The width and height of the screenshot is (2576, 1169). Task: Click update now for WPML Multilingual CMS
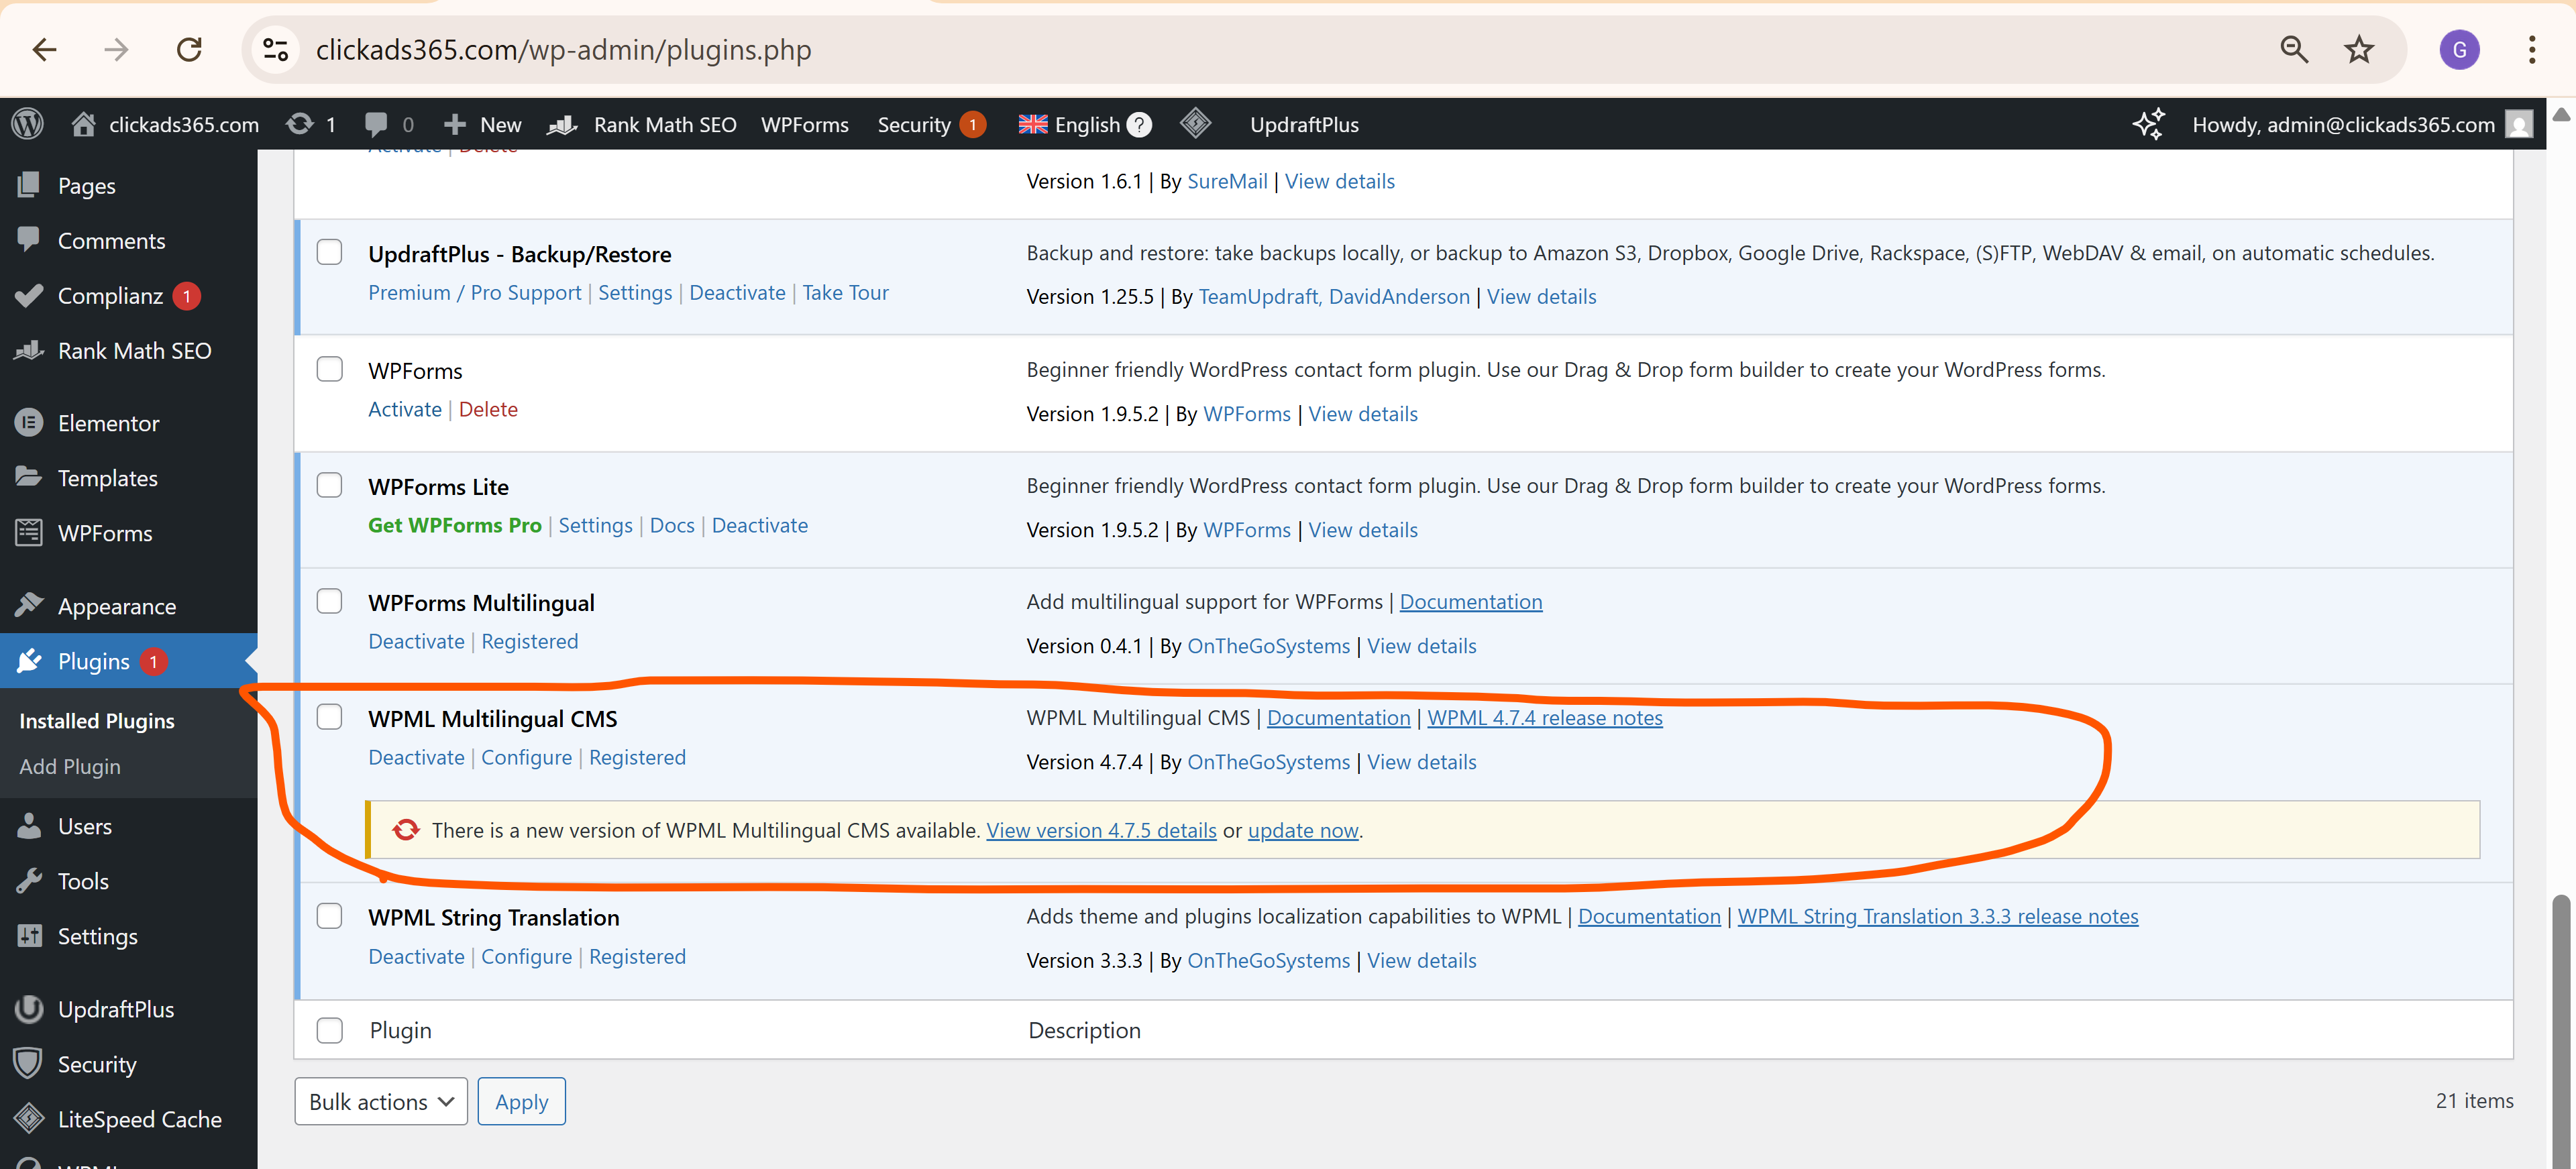point(1303,830)
